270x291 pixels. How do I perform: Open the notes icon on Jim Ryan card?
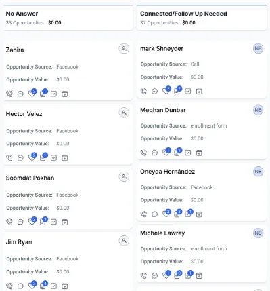click(x=43, y=286)
